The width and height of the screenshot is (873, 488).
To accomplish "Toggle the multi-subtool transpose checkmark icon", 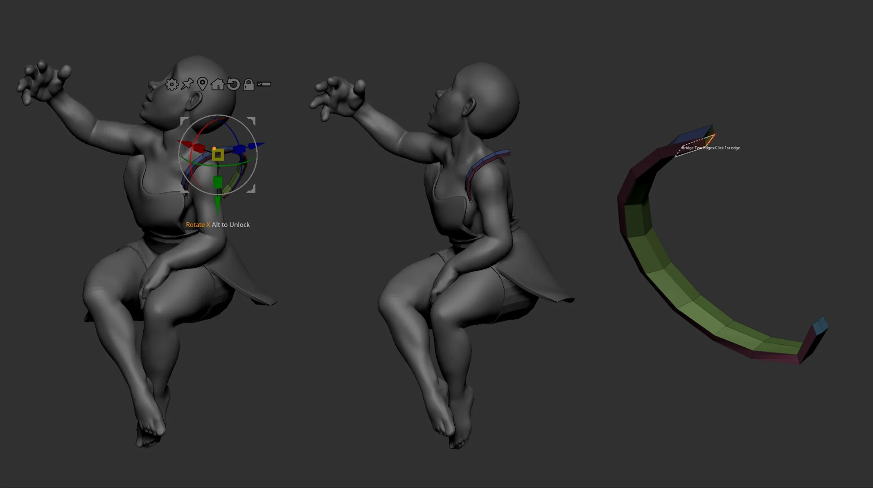I will [x=264, y=84].
